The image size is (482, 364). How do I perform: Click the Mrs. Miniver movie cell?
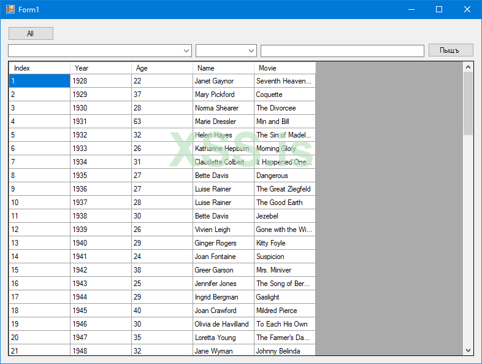pyautogui.click(x=285, y=270)
